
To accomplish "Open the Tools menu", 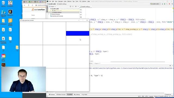I will click(77, 1).
